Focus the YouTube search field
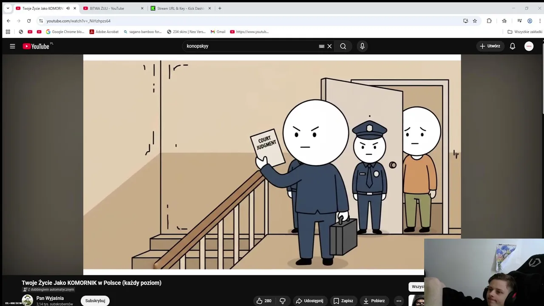This screenshot has width=544, height=306. [252, 46]
